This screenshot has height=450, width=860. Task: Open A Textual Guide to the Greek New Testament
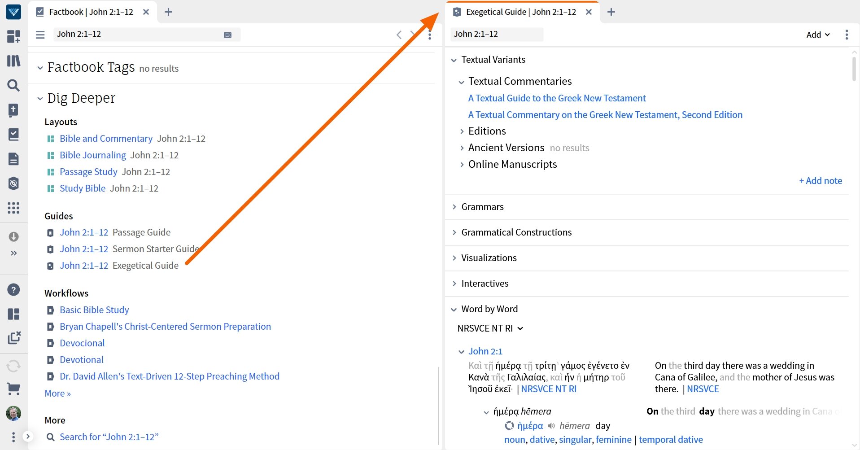(557, 98)
